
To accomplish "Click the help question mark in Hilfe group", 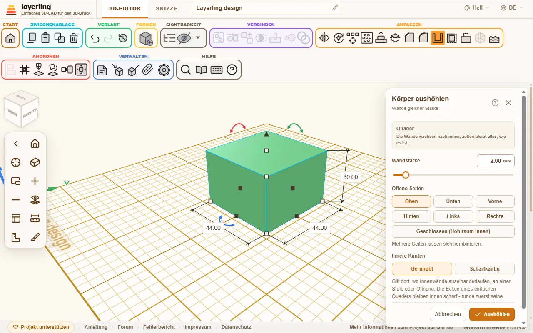I will (232, 70).
